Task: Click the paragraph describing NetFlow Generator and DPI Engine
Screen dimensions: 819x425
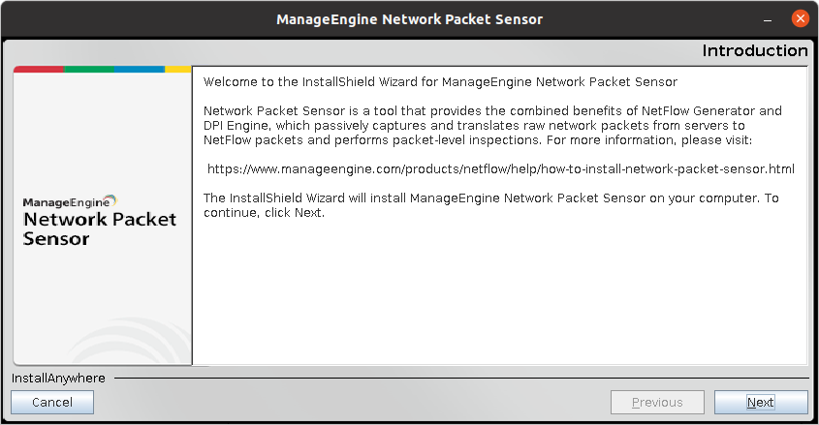Action: tap(492, 125)
